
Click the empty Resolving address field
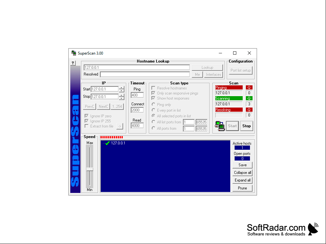pos(229,115)
